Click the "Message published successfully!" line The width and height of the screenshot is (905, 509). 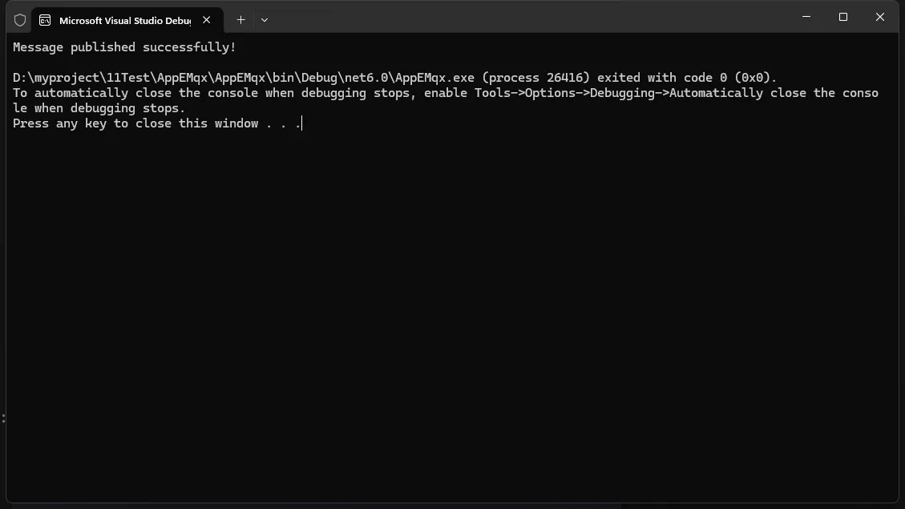pos(124,47)
